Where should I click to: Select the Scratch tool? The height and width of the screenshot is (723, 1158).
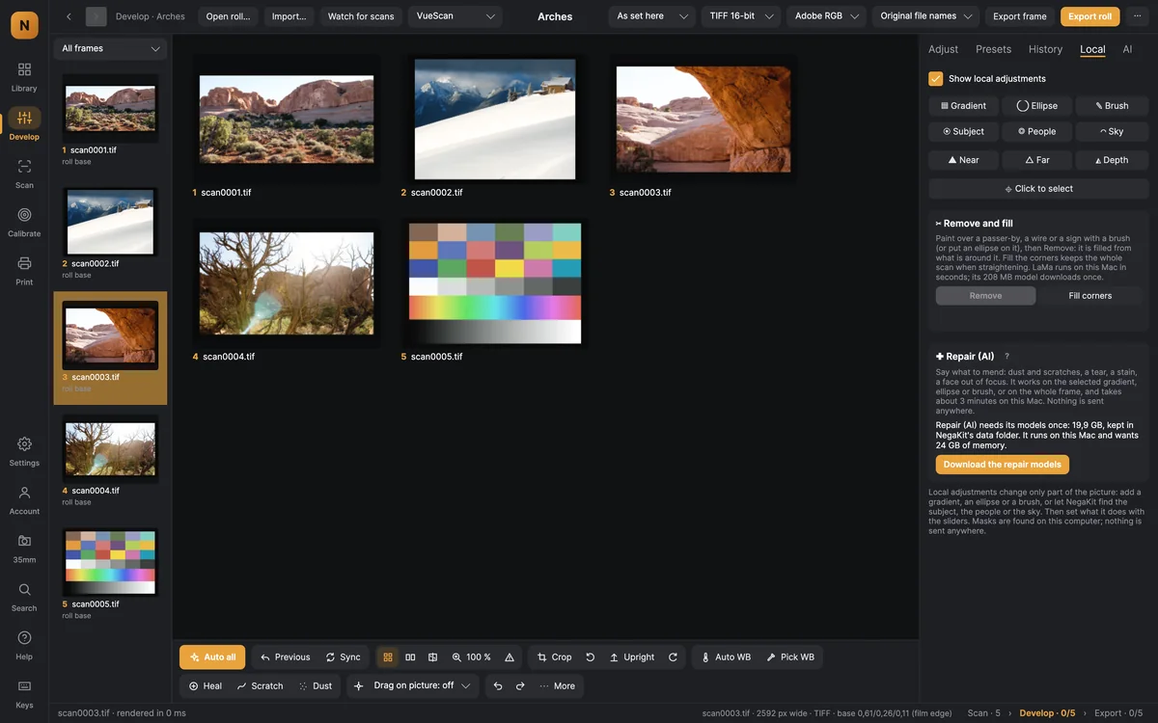(261, 686)
